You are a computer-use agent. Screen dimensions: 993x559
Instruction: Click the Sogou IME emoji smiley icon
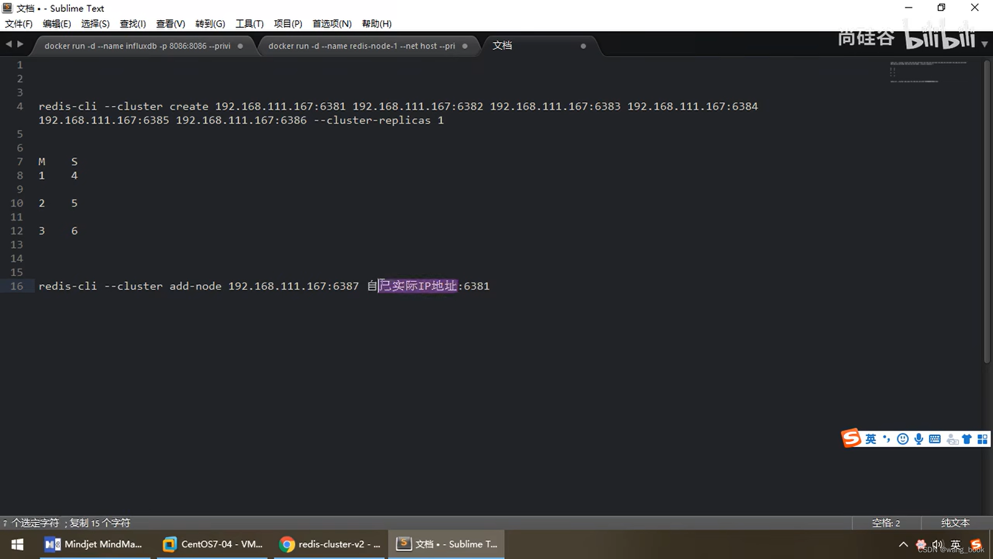(902, 439)
